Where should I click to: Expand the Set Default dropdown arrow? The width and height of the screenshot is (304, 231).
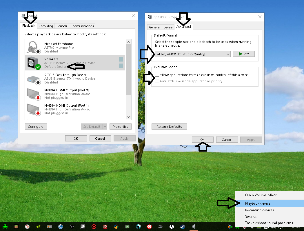pos(105,127)
